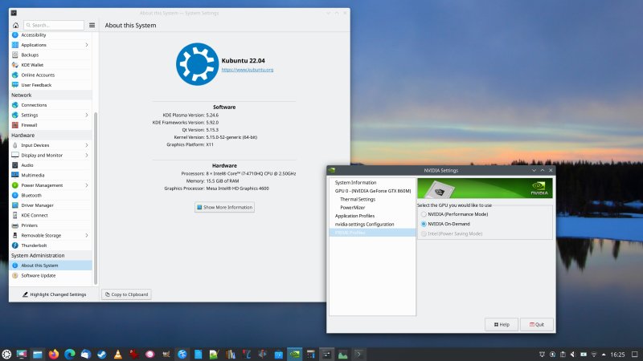
Task: Select NVIDIA (Performance Mode) radio button
Action: click(x=424, y=214)
